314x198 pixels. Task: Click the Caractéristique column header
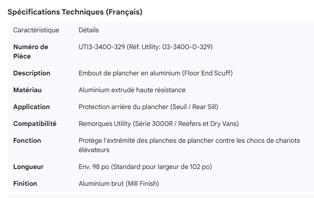(36, 30)
